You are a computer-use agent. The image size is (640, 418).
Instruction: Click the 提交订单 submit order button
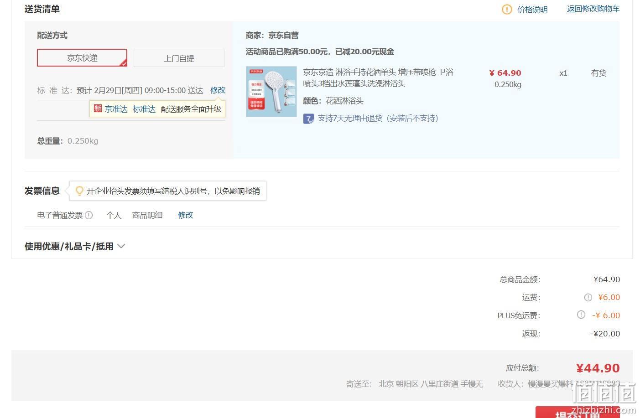(x=578, y=413)
